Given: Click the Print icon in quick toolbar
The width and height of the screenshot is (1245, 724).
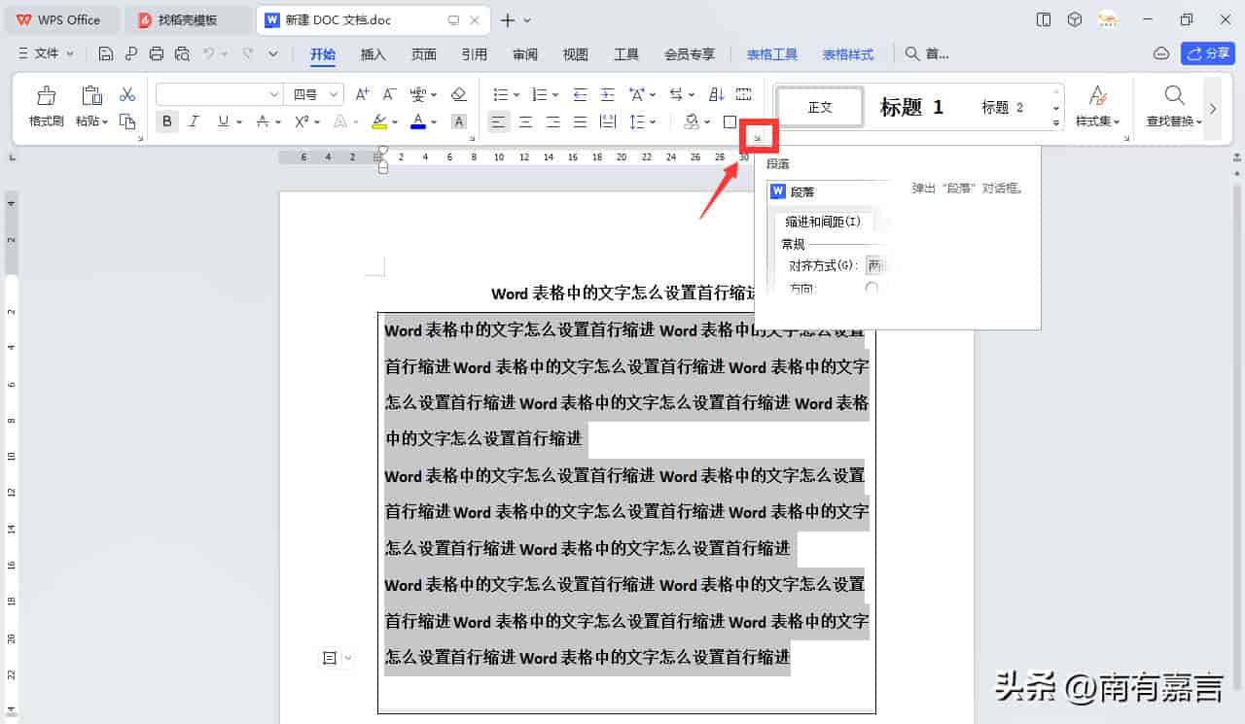Looking at the screenshot, I should (x=157, y=54).
